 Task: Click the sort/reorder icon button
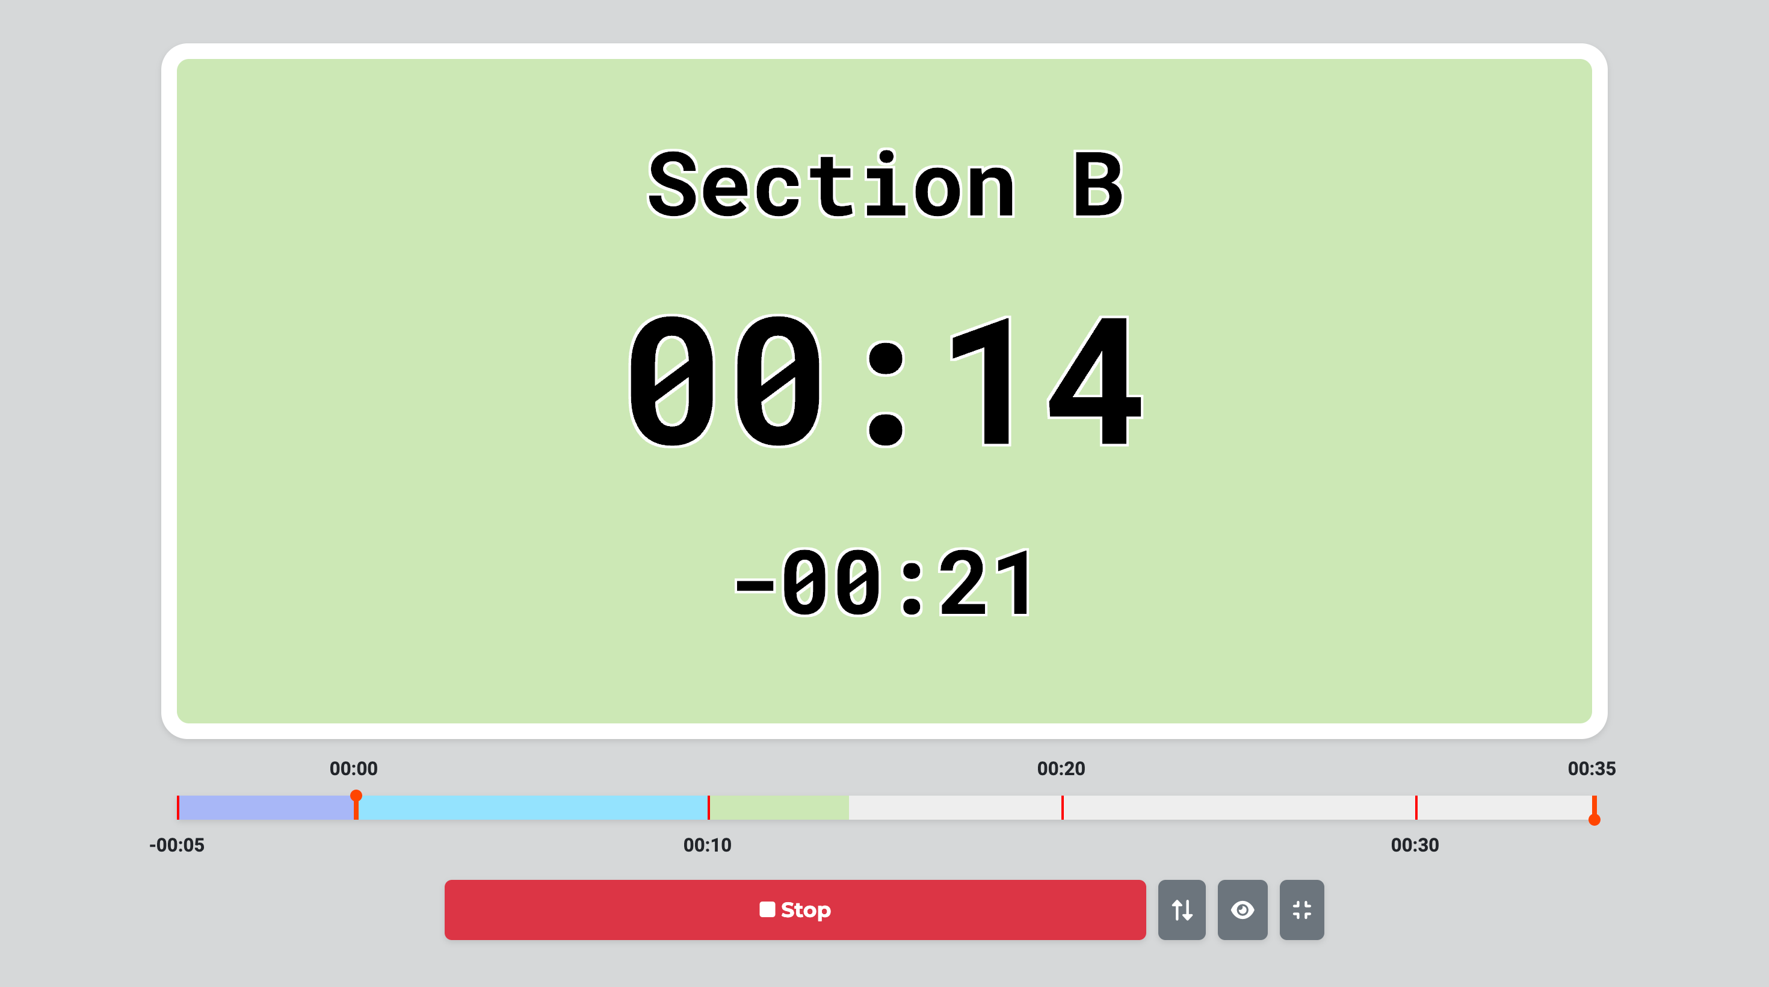(x=1182, y=909)
